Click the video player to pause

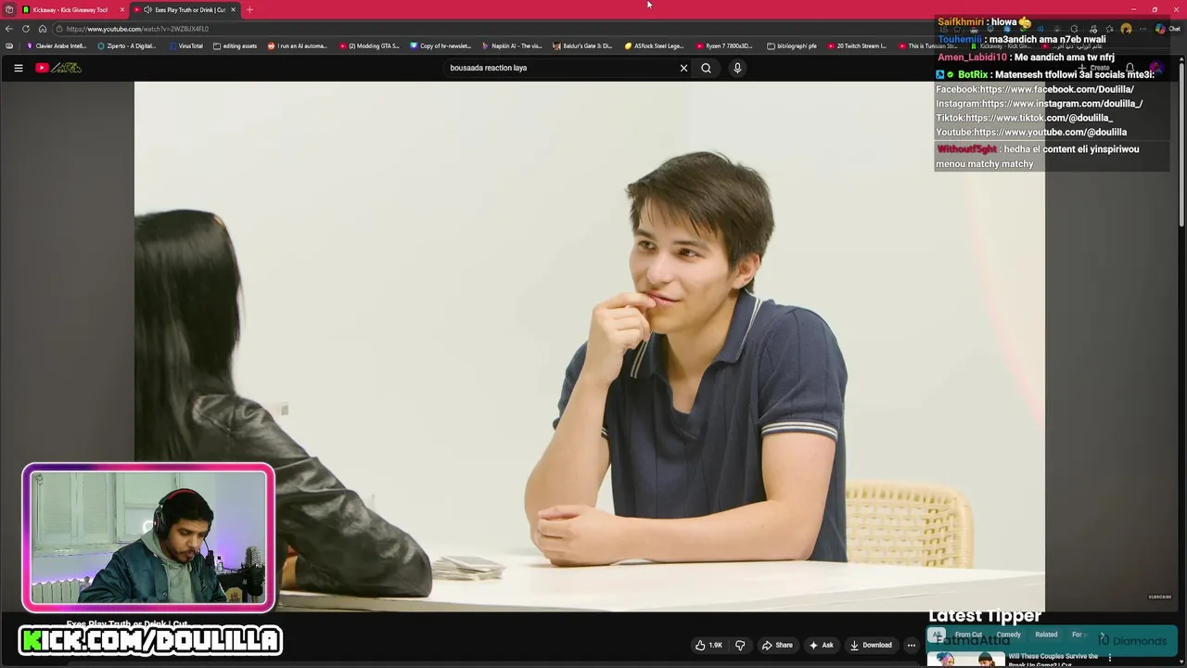[589, 345]
